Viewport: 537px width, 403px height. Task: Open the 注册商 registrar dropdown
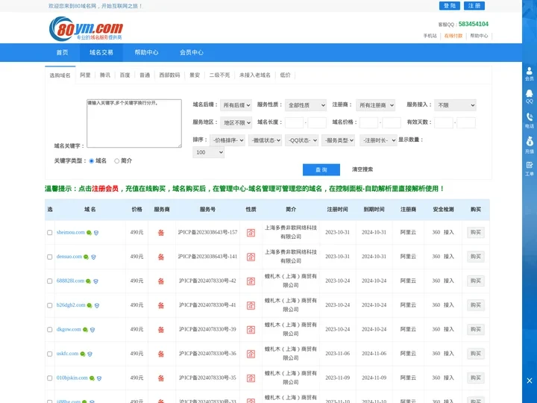pos(375,105)
